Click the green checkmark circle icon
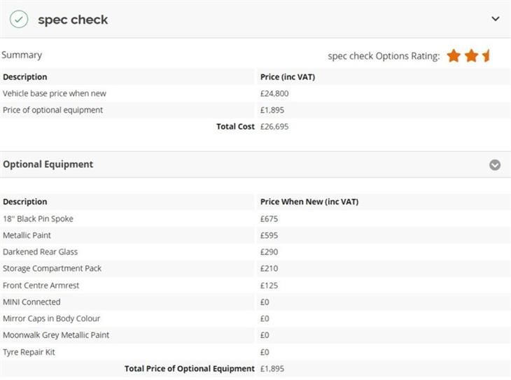The image size is (511, 380). pos(19,19)
